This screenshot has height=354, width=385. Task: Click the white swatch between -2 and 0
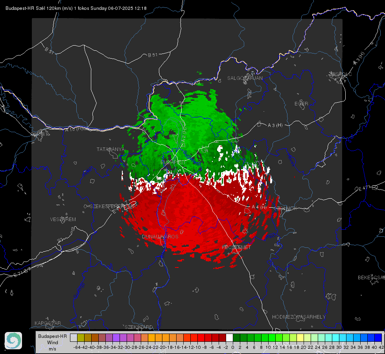(229, 337)
